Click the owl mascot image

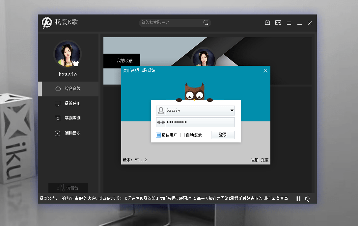pos(195,92)
